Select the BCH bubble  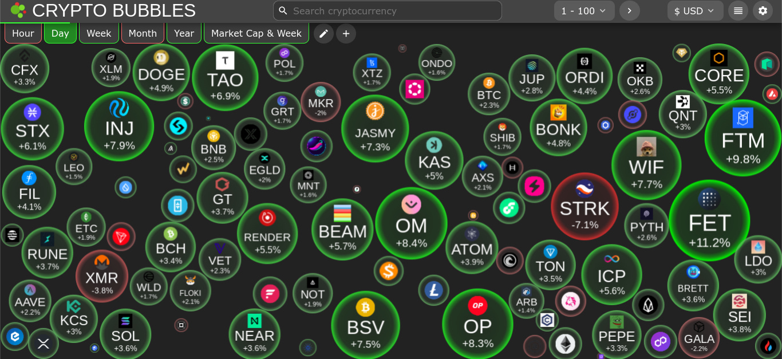click(171, 247)
